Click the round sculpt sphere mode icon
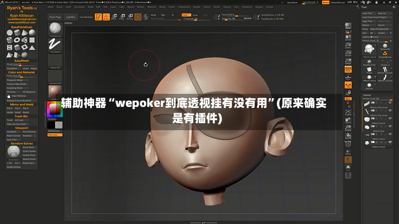Viewport: 399px width, 224px height. (138, 17)
